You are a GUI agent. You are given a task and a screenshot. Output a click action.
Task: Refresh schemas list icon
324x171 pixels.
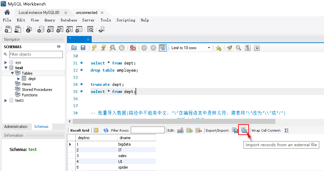click(59, 47)
